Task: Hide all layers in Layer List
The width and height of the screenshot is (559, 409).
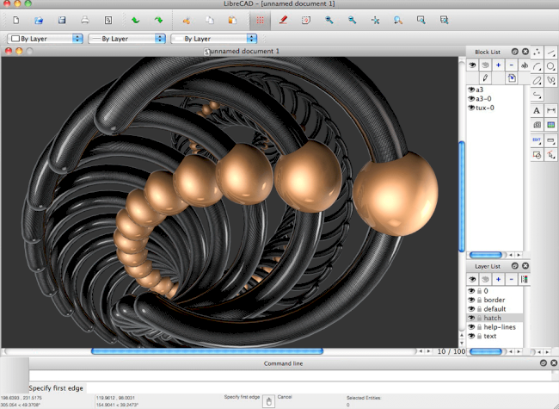Action: [485, 280]
